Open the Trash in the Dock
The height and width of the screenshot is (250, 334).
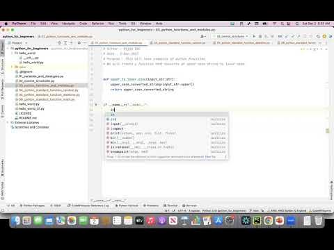click(x=319, y=221)
